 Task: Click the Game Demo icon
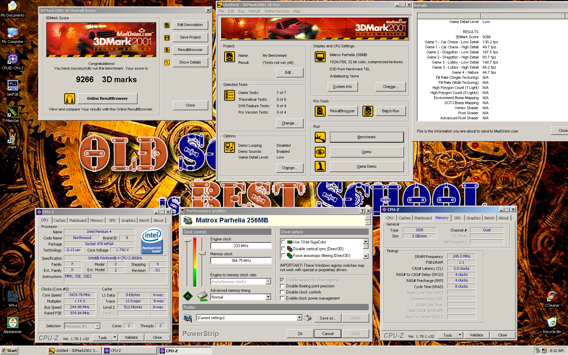coord(320,166)
